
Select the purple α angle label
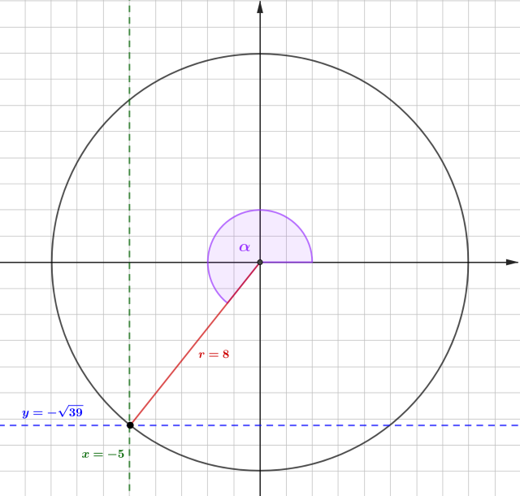tap(245, 246)
